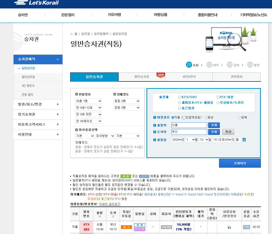
Task: Open the 만 65세이상 dropdown
Action: pyautogui.click(x=88, y=121)
